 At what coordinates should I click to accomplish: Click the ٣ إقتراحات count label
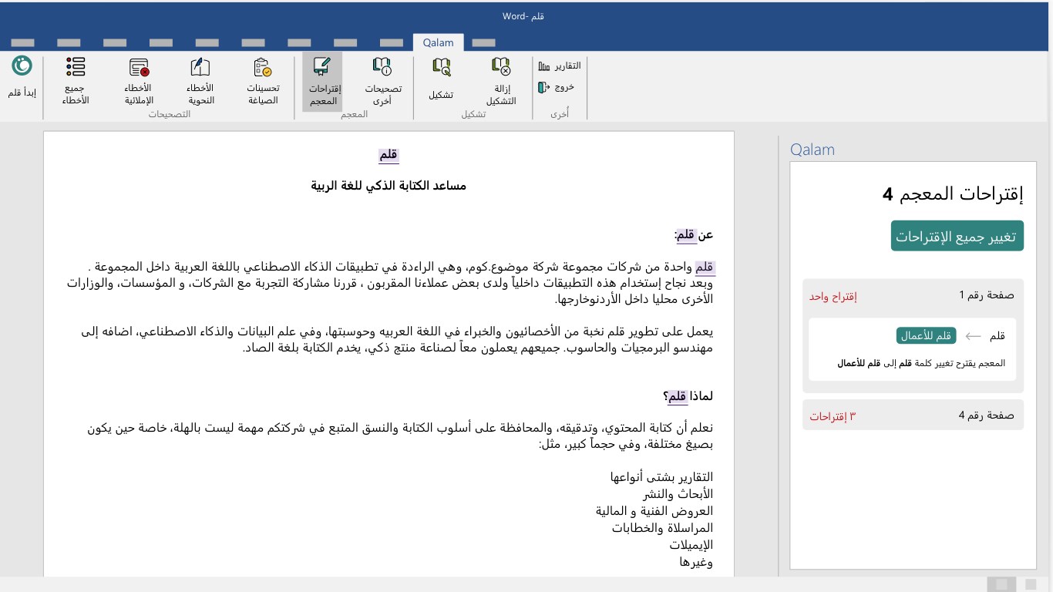(x=833, y=416)
